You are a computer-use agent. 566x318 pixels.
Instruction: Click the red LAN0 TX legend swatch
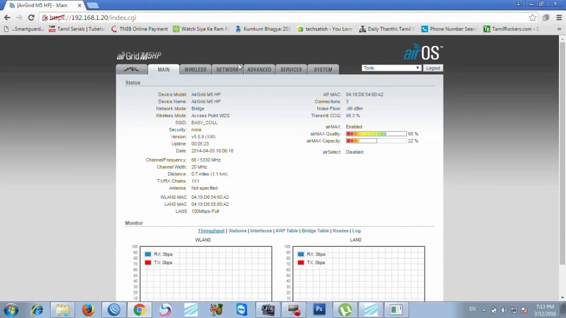[301, 263]
